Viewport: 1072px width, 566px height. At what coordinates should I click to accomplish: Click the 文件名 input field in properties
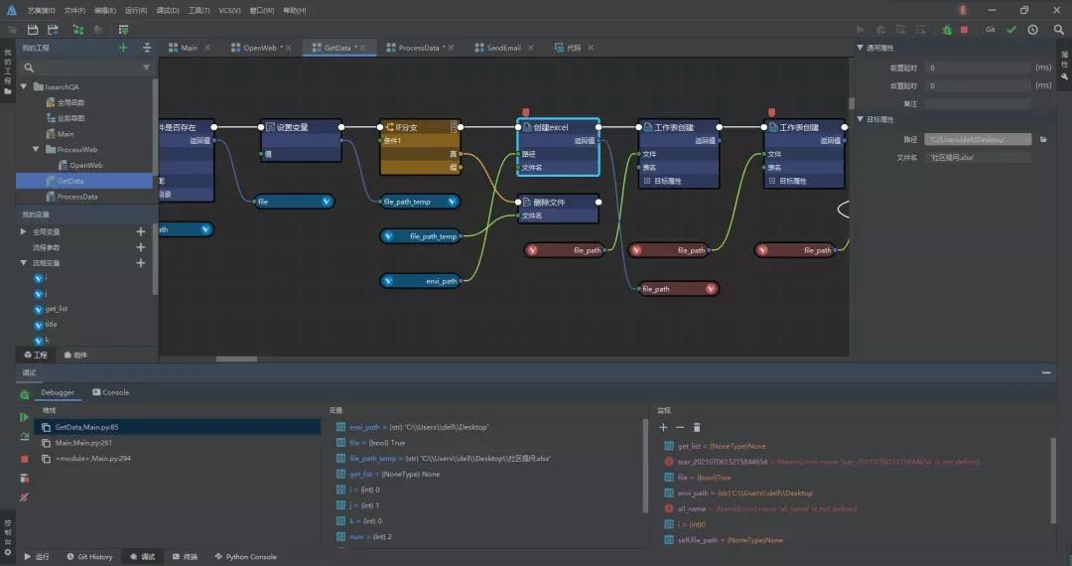pyautogui.click(x=978, y=157)
